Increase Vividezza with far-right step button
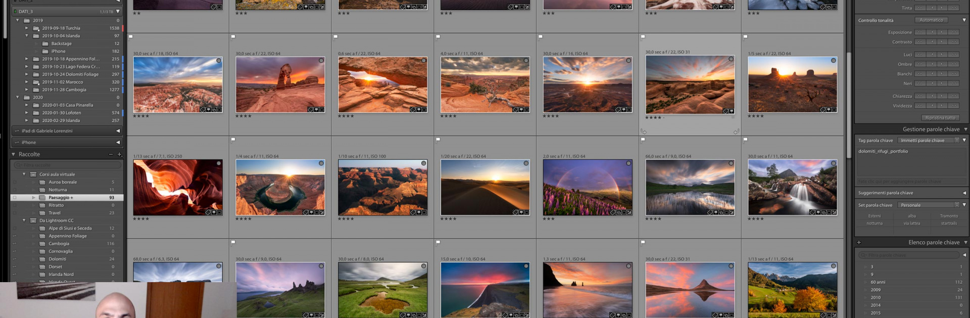The height and width of the screenshot is (318, 970). pyautogui.click(x=953, y=106)
